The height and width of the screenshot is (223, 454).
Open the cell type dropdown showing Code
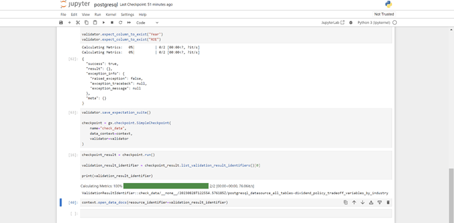coord(148,23)
